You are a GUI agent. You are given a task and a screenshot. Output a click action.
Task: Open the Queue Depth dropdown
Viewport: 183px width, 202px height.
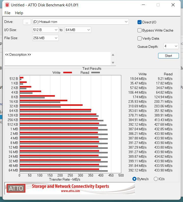click(x=171, y=46)
